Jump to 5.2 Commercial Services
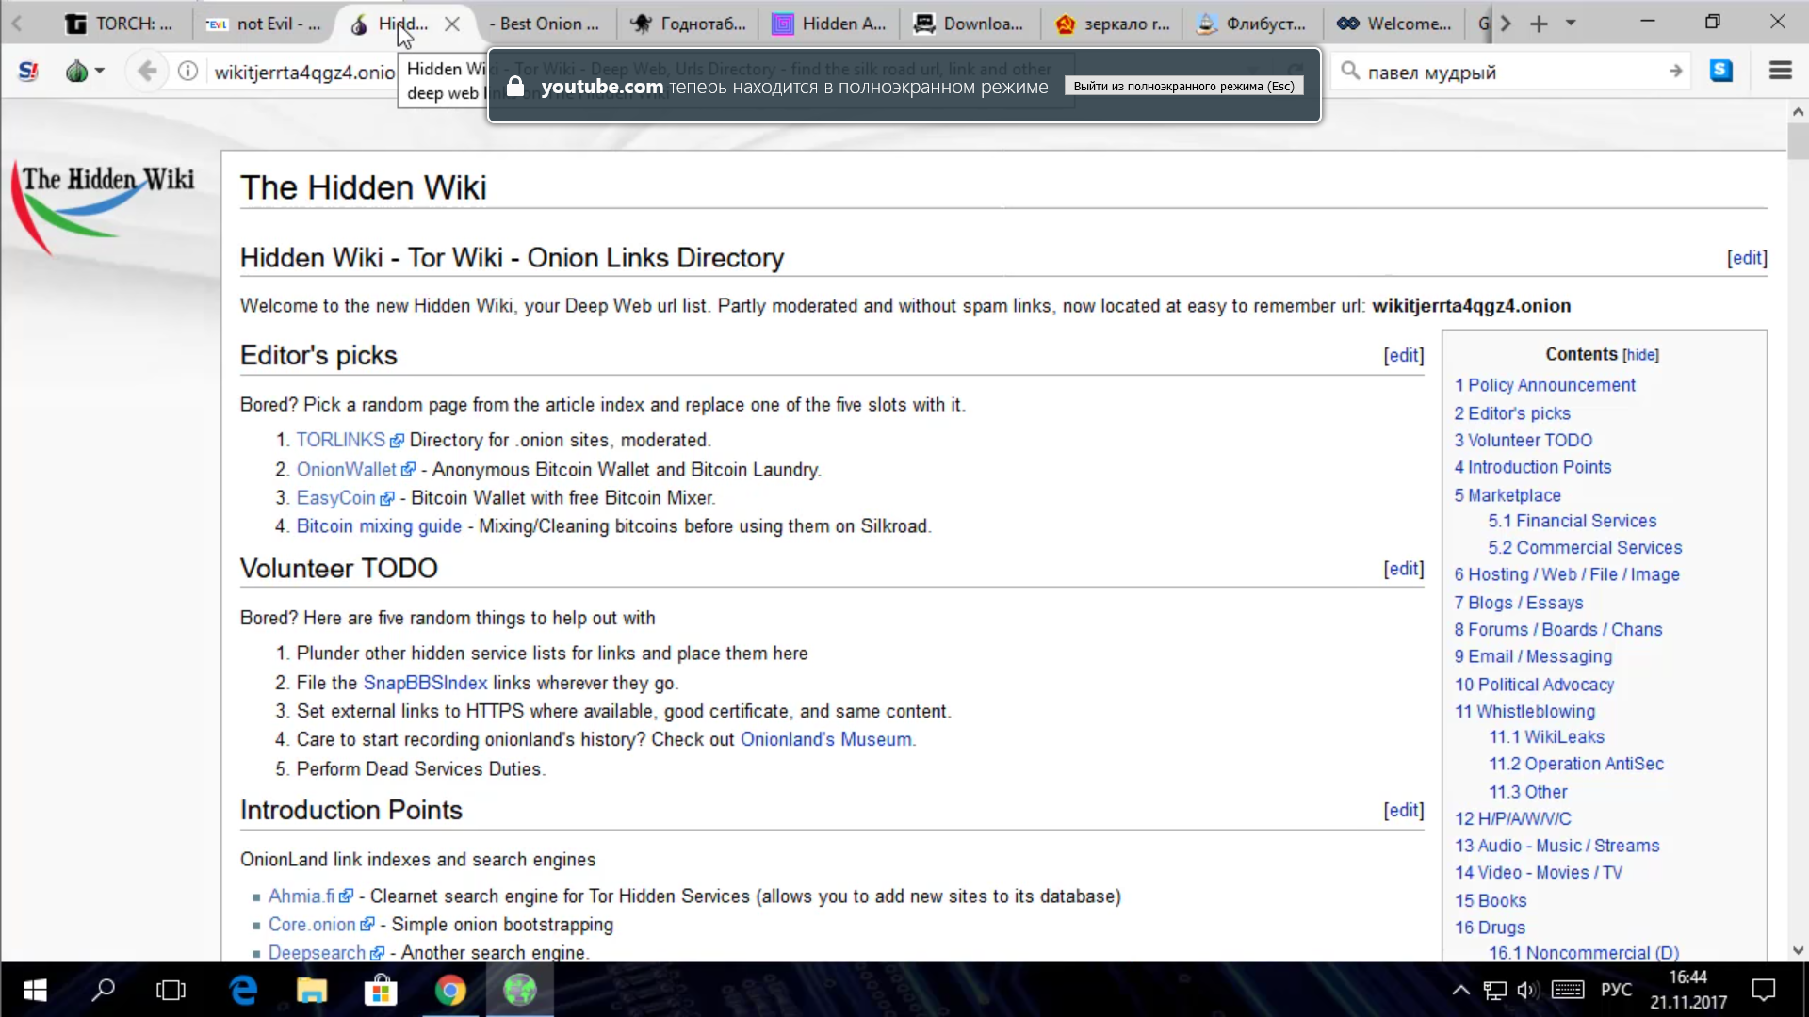 pyautogui.click(x=1585, y=548)
